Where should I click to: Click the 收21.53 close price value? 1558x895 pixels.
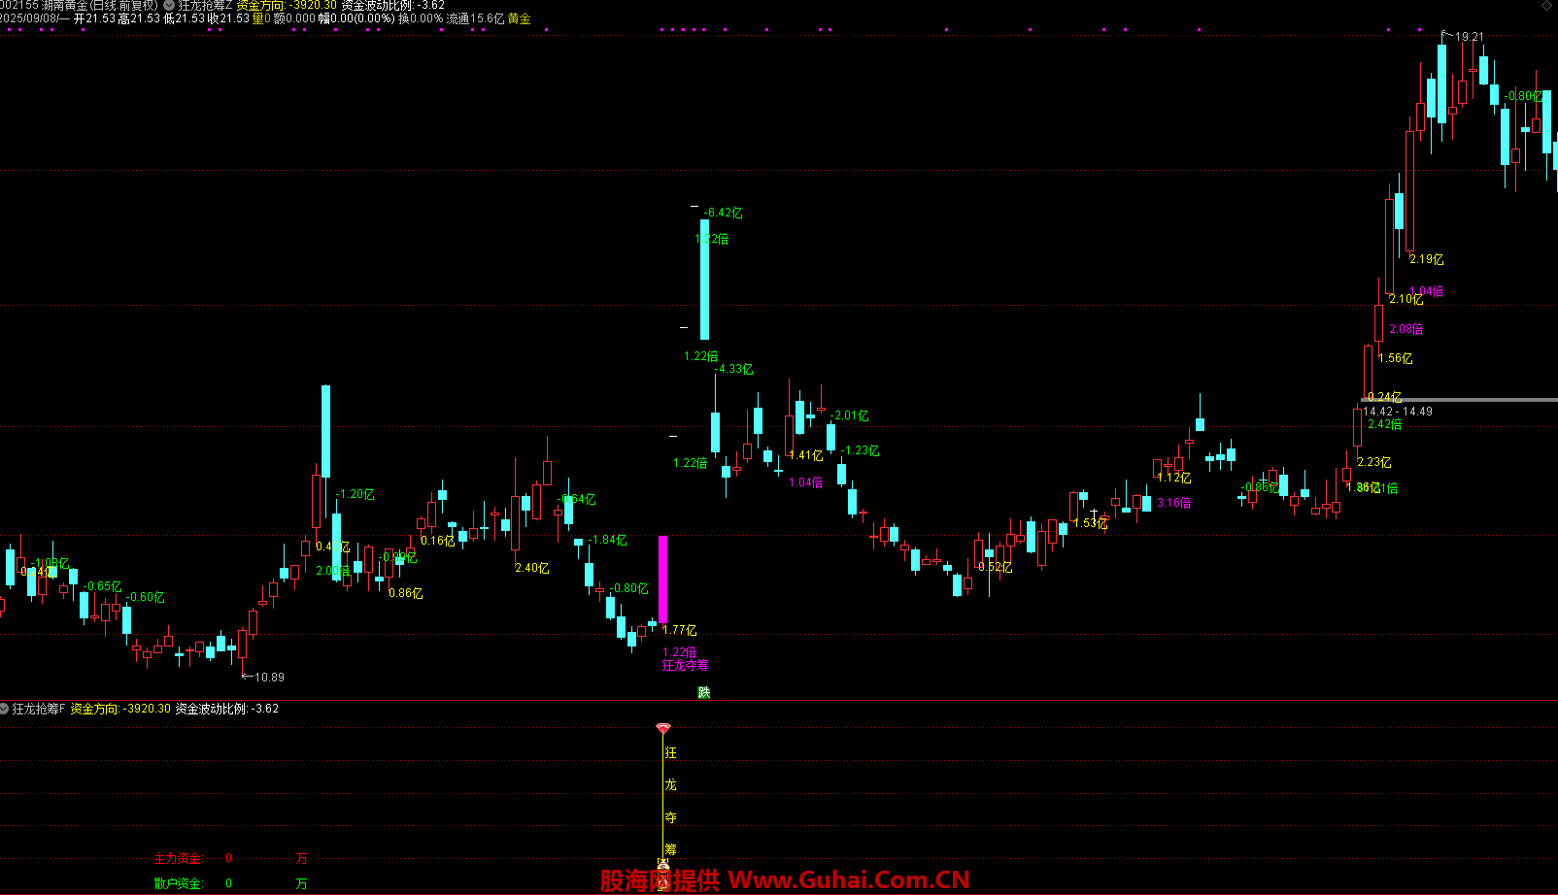pyautogui.click(x=228, y=18)
